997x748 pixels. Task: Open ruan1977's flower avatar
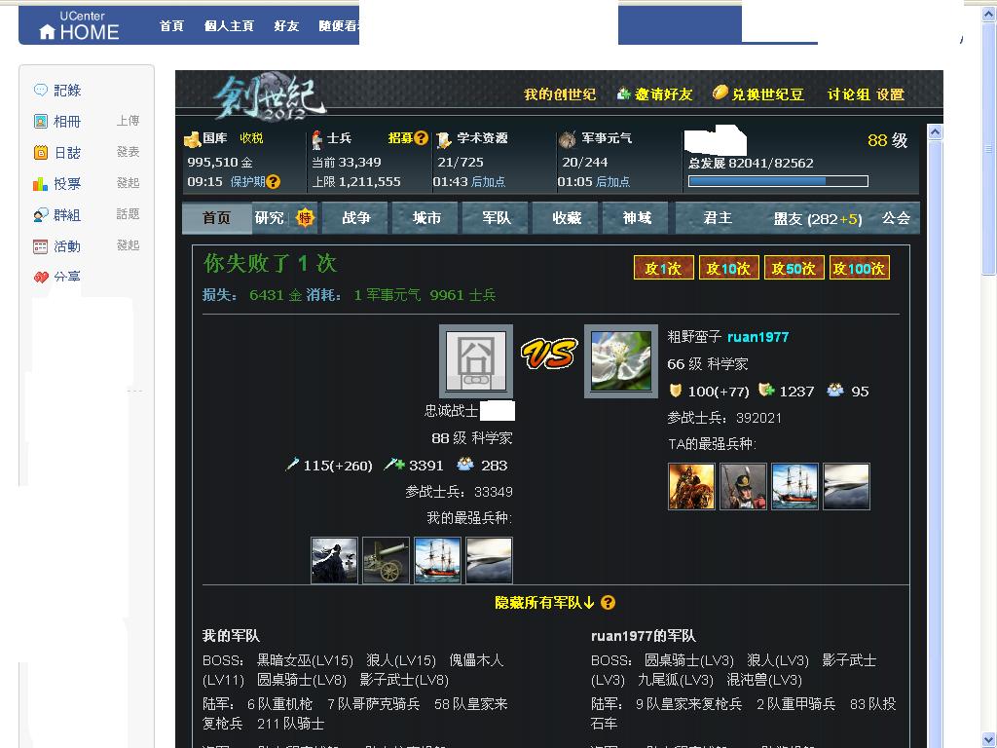[x=621, y=361]
